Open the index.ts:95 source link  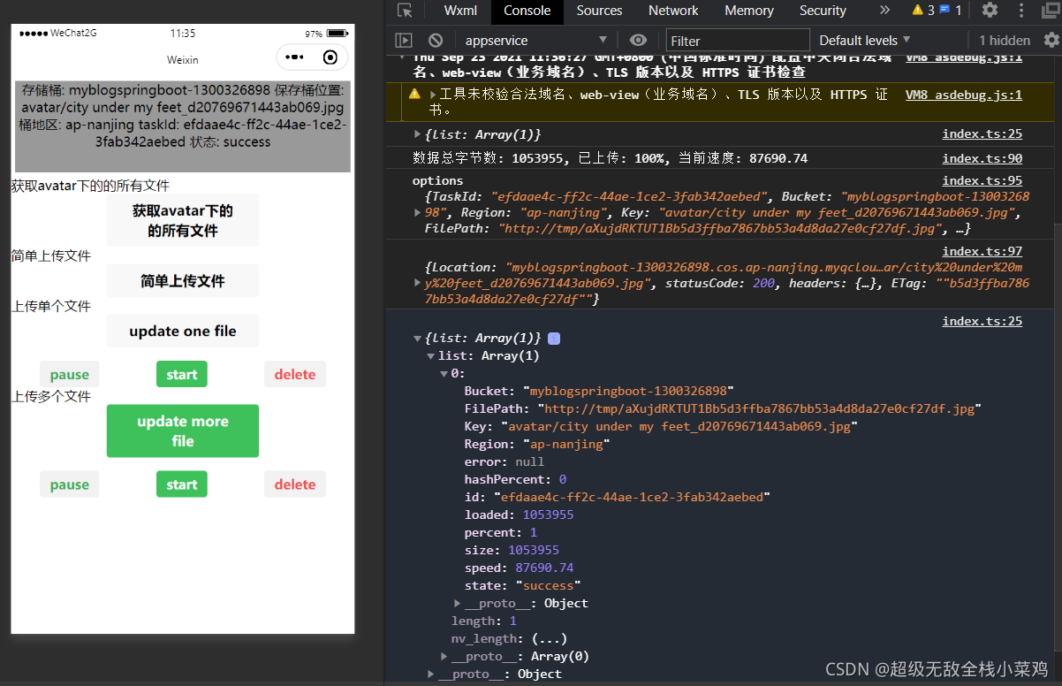tap(982, 180)
